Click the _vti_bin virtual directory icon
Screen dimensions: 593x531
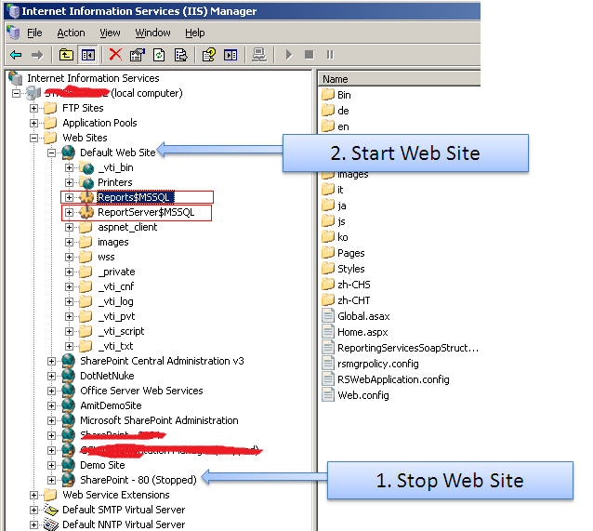[x=87, y=167]
